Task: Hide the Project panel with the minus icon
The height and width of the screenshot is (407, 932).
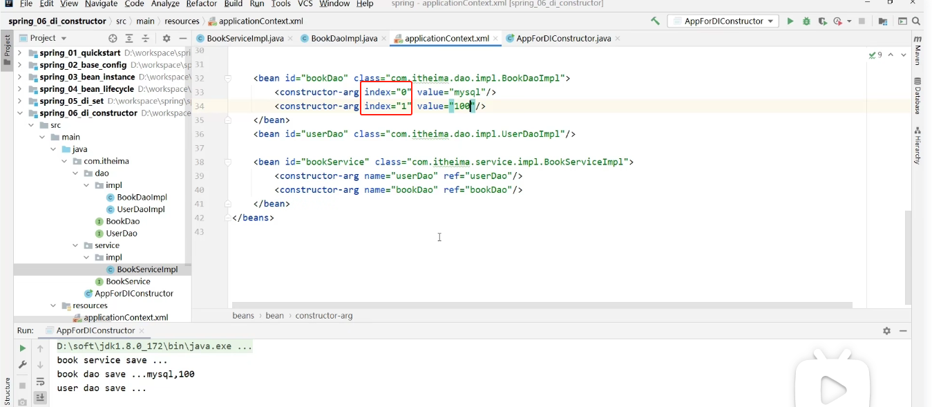Action: pyautogui.click(x=182, y=38)
